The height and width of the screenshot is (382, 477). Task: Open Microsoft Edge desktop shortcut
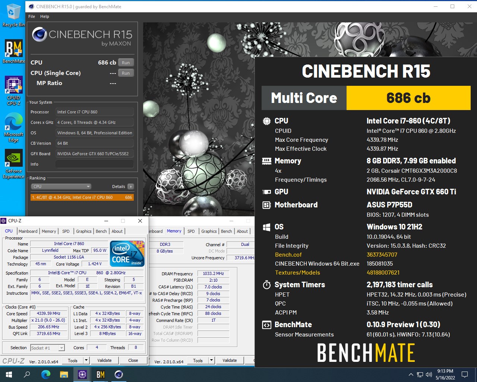[13, 128]
